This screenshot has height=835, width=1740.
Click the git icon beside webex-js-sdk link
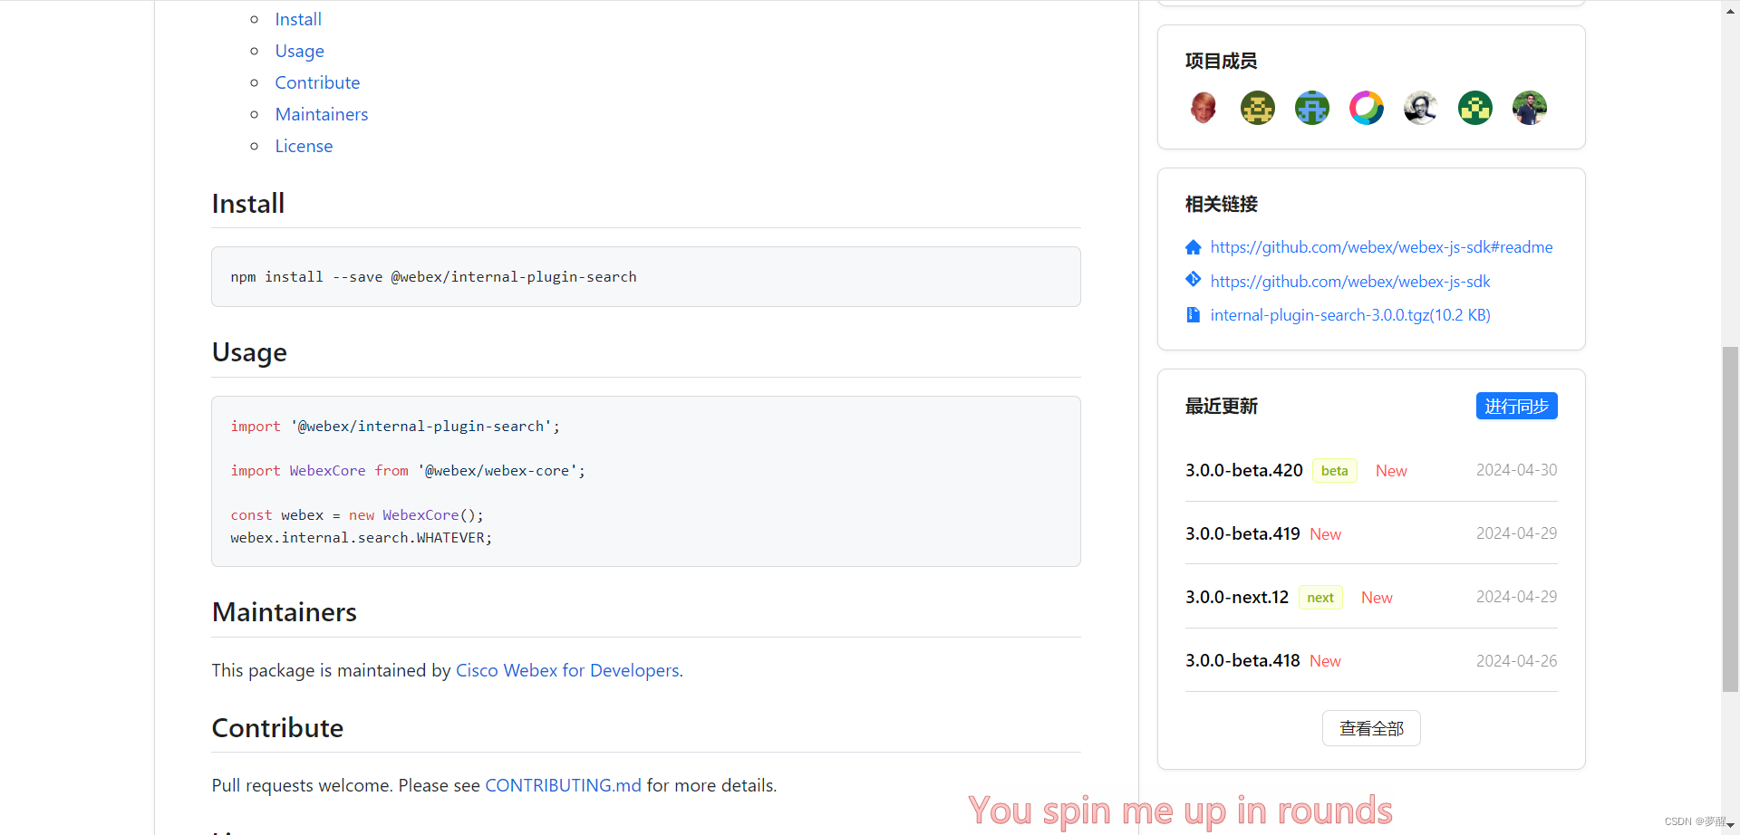click(1193, 280)
